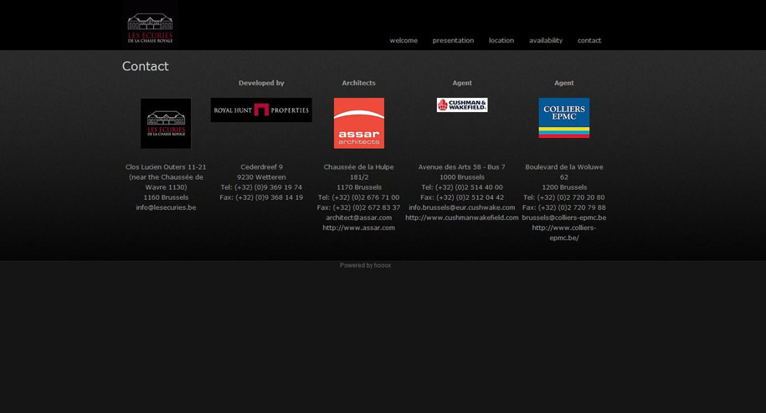
Task: Select the contact menu item
Action: pos(589,40)
